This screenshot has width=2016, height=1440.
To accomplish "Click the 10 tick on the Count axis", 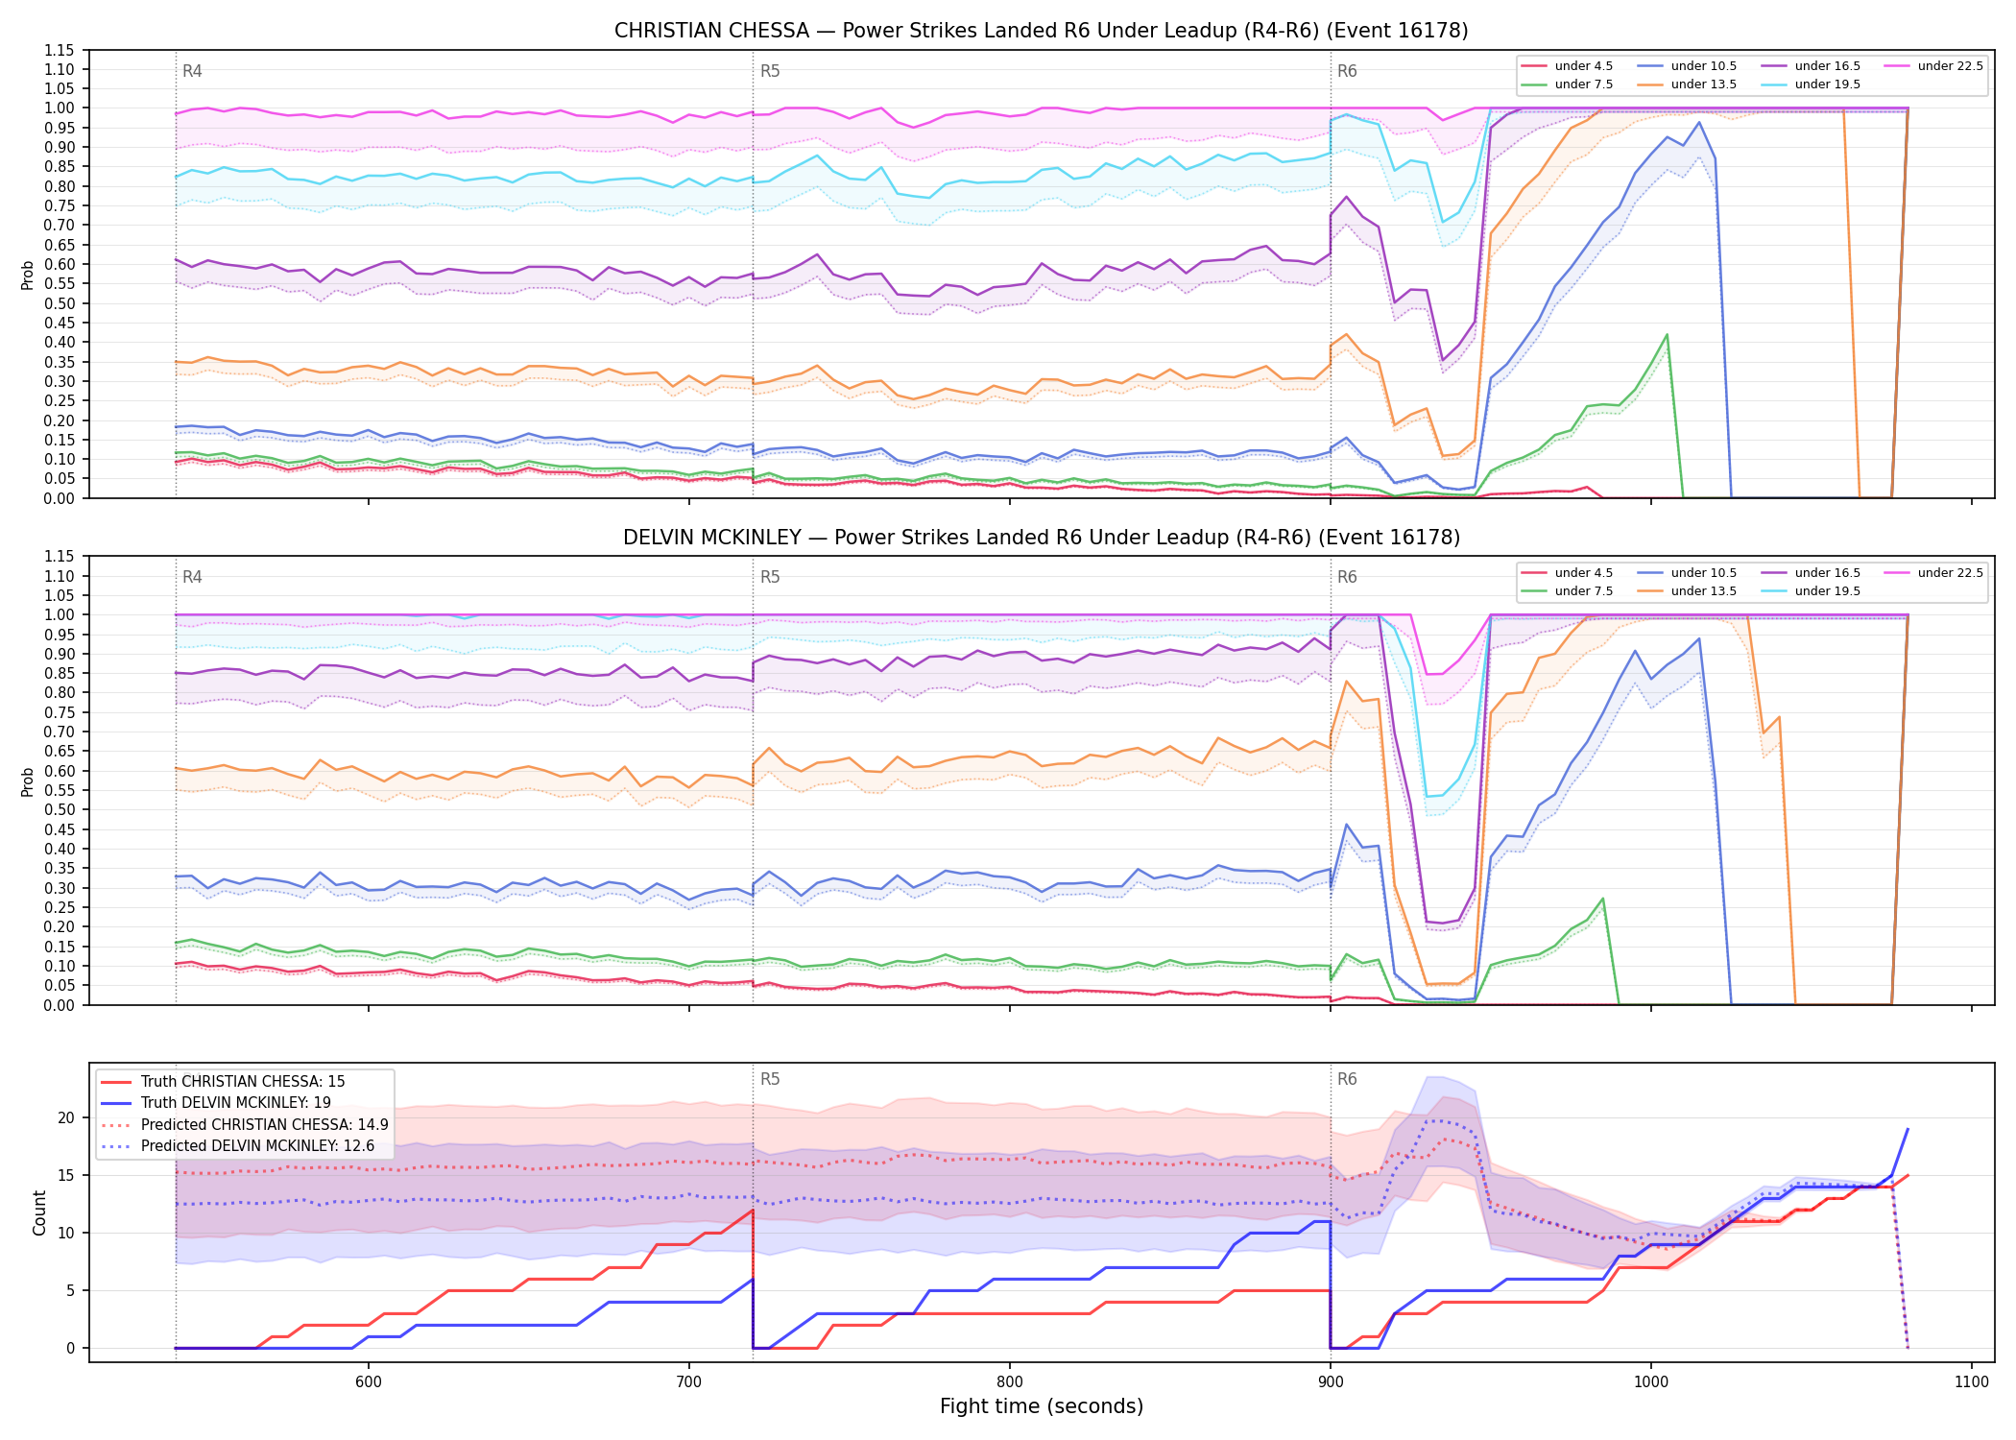I will (x=66, y=1233).
